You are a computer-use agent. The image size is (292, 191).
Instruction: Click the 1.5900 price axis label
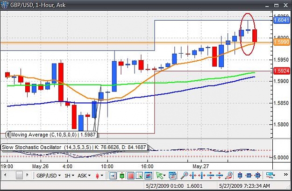(x=281, y=81)
